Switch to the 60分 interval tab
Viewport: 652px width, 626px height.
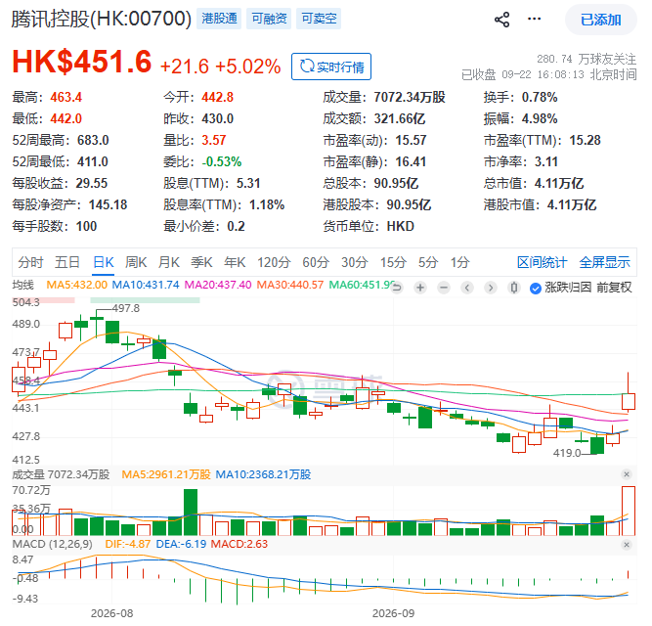click(316, 262)
